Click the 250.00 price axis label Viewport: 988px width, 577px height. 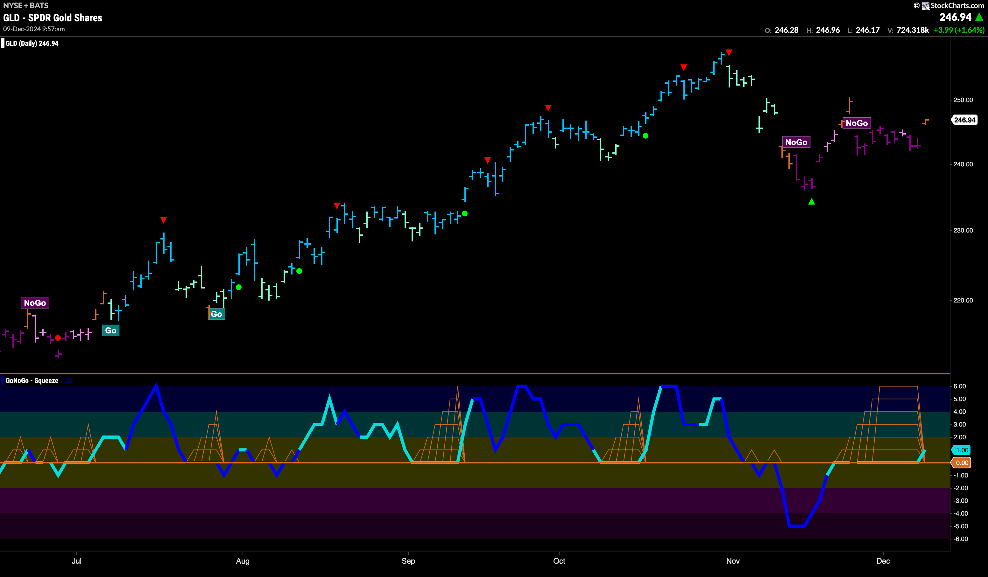coord(963,100)
